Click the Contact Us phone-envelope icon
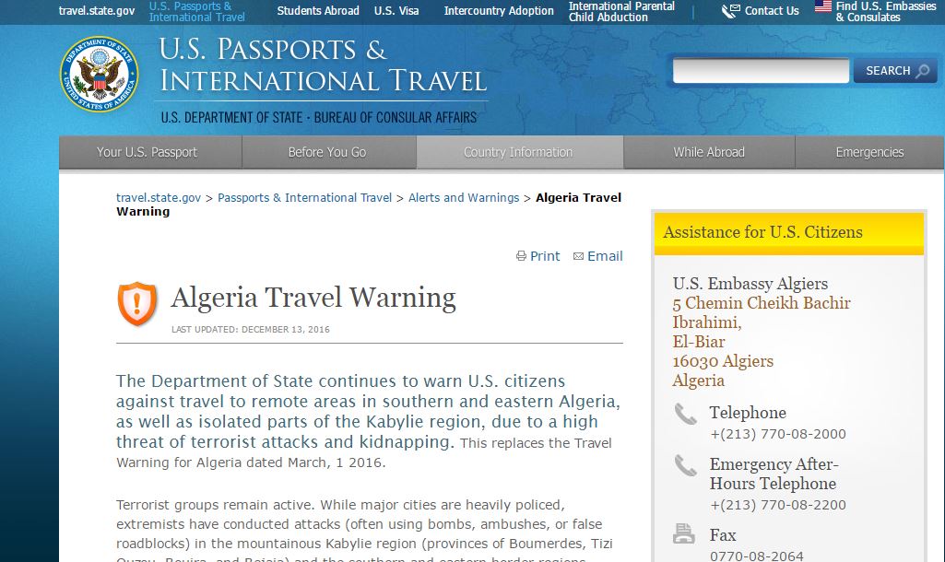945x562 pixels. click(731, 10)
